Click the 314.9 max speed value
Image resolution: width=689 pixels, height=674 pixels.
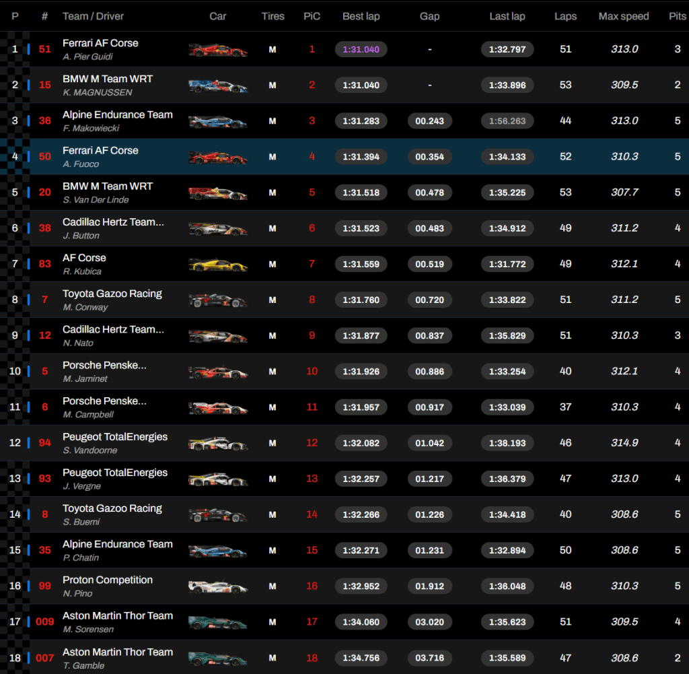pyautogui.click(x=624, y=443)
